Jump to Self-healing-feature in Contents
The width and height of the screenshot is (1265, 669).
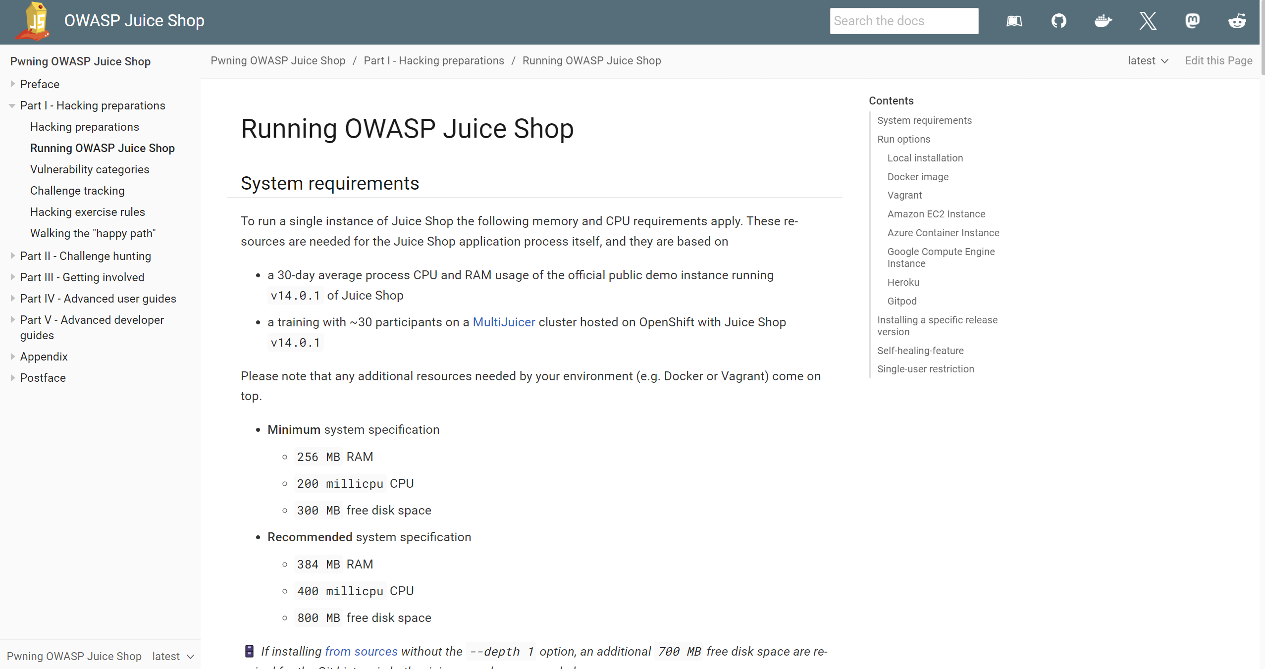[920, 351]
